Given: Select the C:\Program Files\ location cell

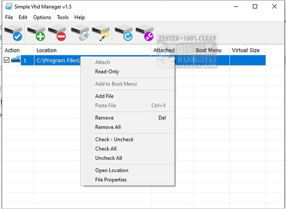Looking at the screenshot, I should [x=58, y=60].
